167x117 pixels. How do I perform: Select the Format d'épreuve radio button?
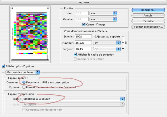point(24,87)
